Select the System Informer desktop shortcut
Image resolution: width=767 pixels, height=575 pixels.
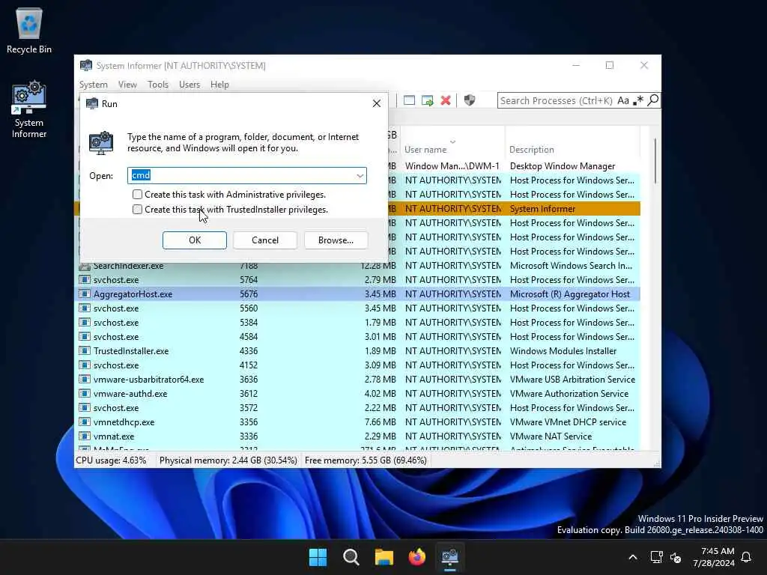tap(29, 109)
